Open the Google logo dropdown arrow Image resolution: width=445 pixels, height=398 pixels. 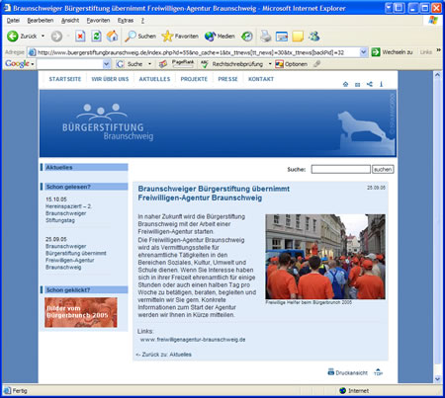tap(33, 64)
